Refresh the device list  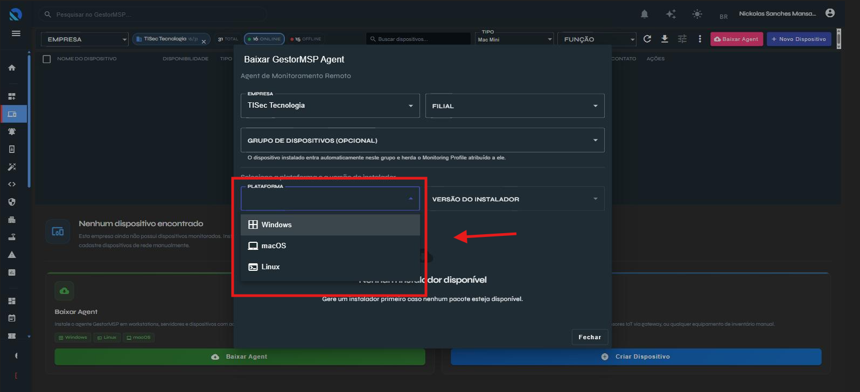tap(647, 39)
